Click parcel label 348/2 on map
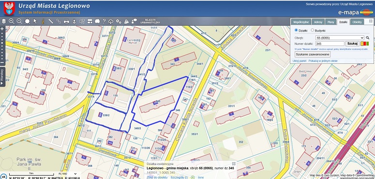Viewport: 375px width, 179px height. coord(137,129)
